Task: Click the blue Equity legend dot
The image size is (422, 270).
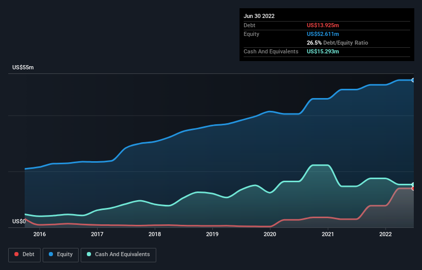Action: (x=51, y=254)
